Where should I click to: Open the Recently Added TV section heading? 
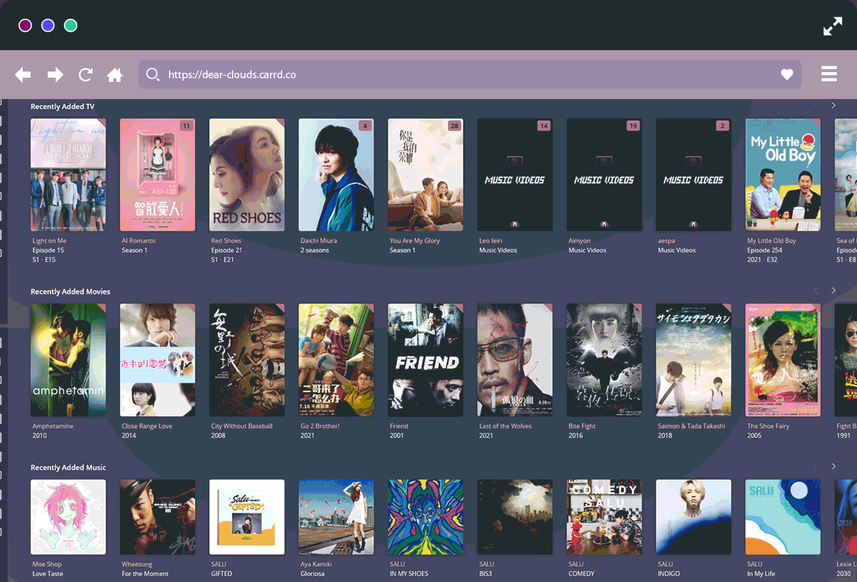62,106
